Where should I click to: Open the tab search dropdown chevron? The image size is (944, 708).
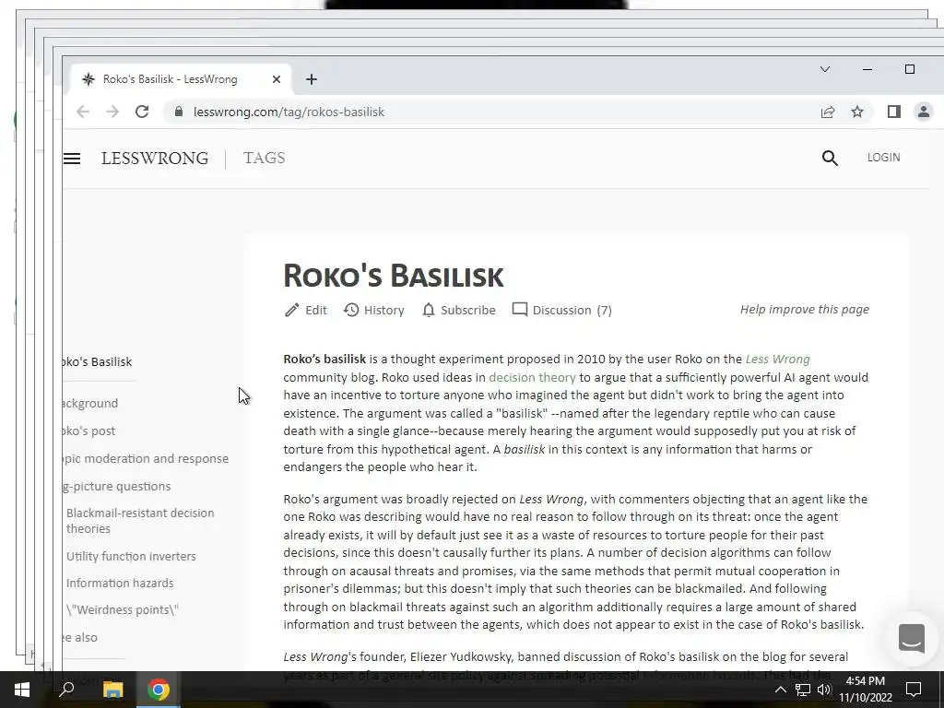coord(825,69)
